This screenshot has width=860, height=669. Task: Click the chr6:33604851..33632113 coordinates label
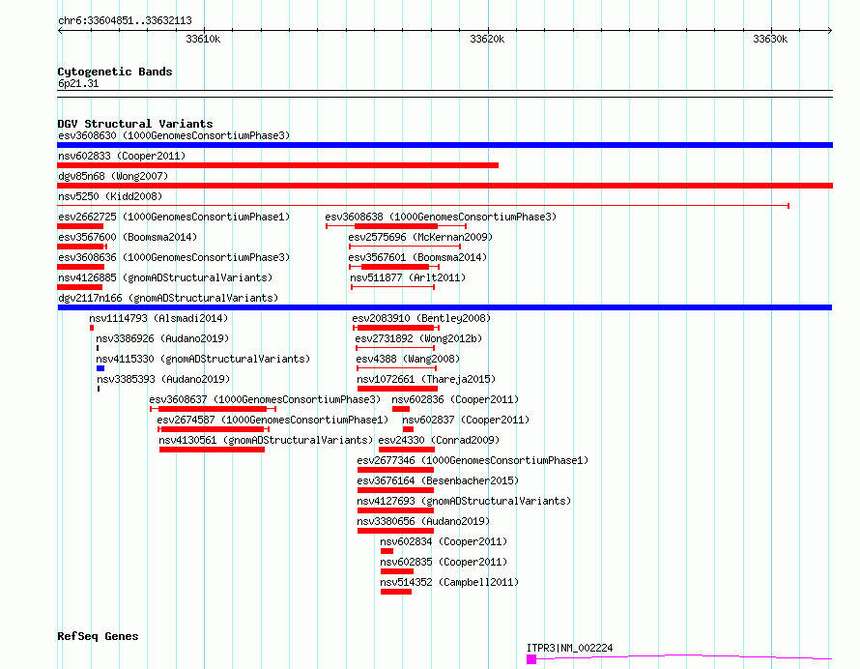coord(125,21)
